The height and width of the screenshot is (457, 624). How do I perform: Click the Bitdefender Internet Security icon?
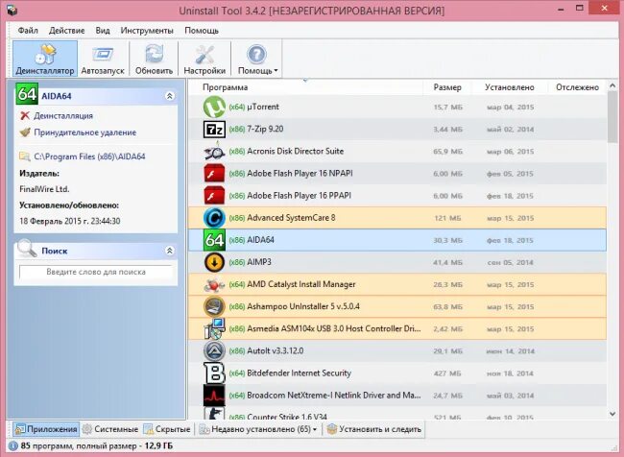point(214,373)
